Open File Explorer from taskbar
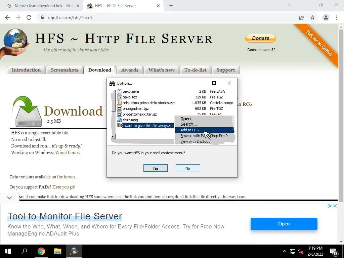Viewport: 344px width, 258px height. click(x=58, y=251)
